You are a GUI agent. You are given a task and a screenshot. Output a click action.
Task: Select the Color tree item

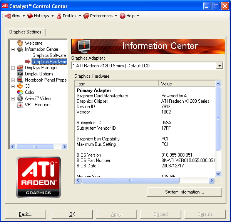tap(30, 92)
